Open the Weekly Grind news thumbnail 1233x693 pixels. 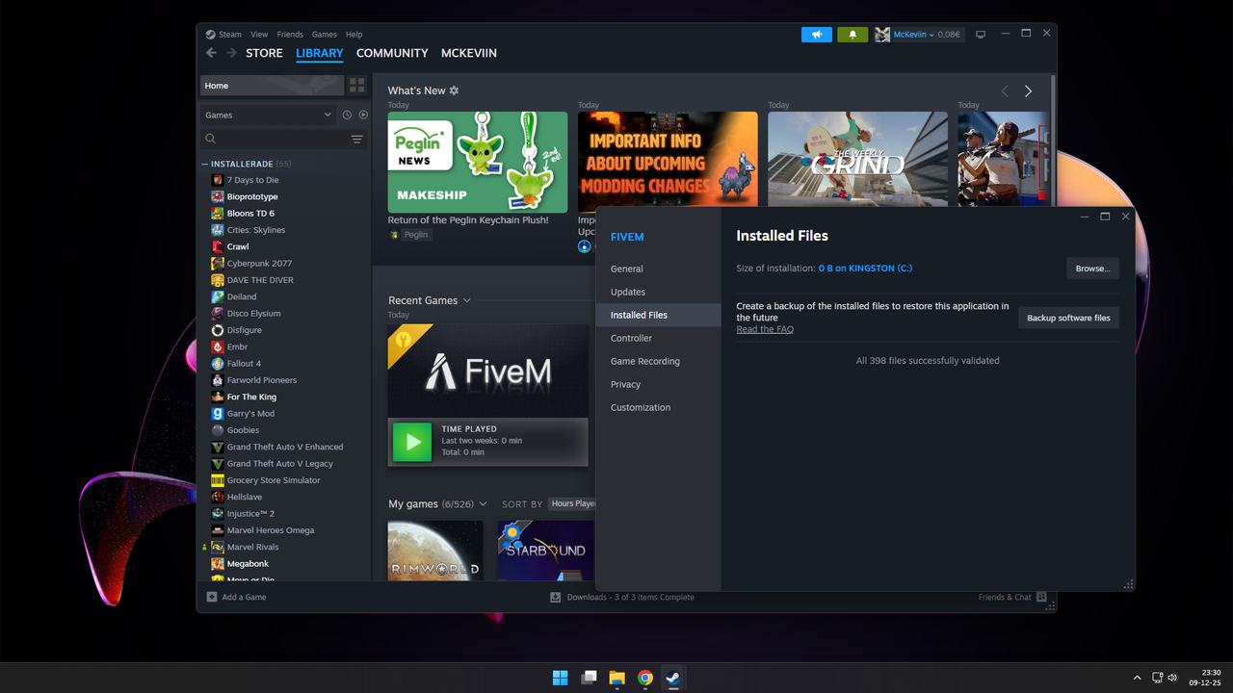(857, 160)
